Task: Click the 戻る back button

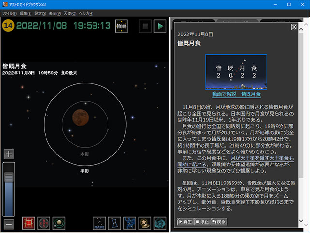Action: [219, 222]
